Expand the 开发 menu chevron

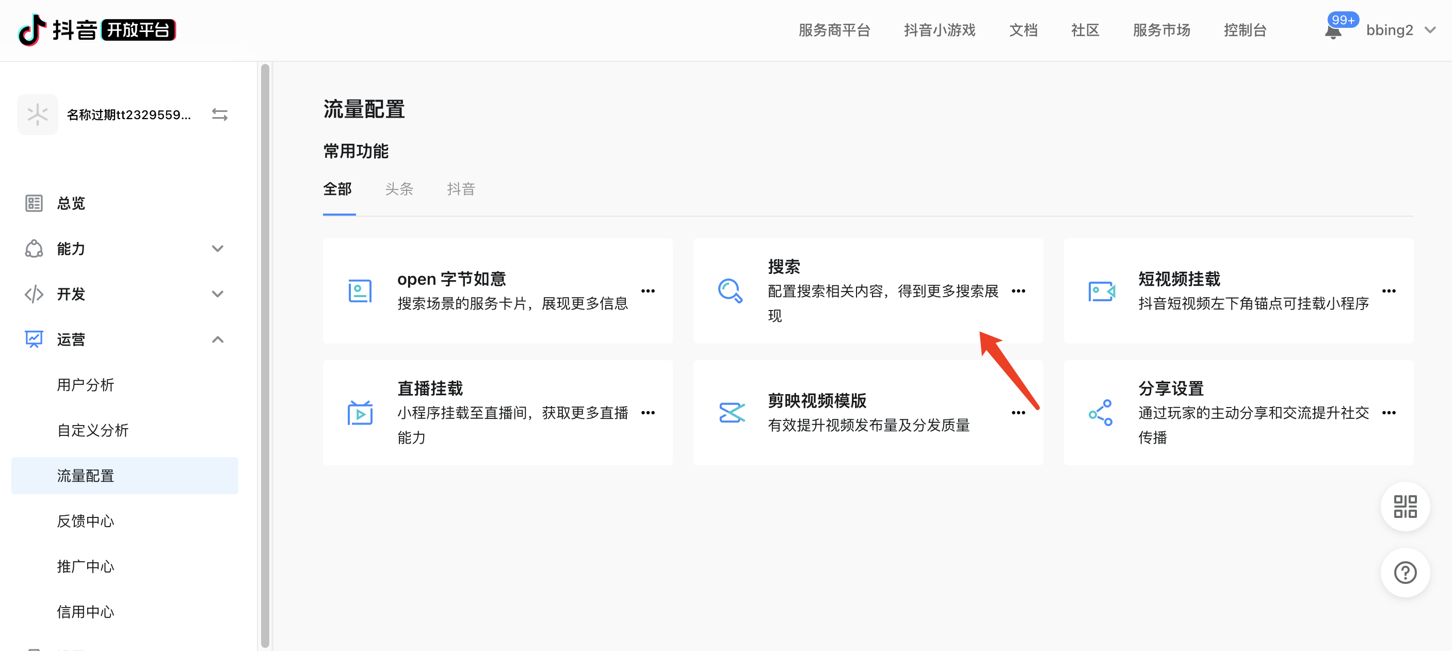(x=218, y=294)
